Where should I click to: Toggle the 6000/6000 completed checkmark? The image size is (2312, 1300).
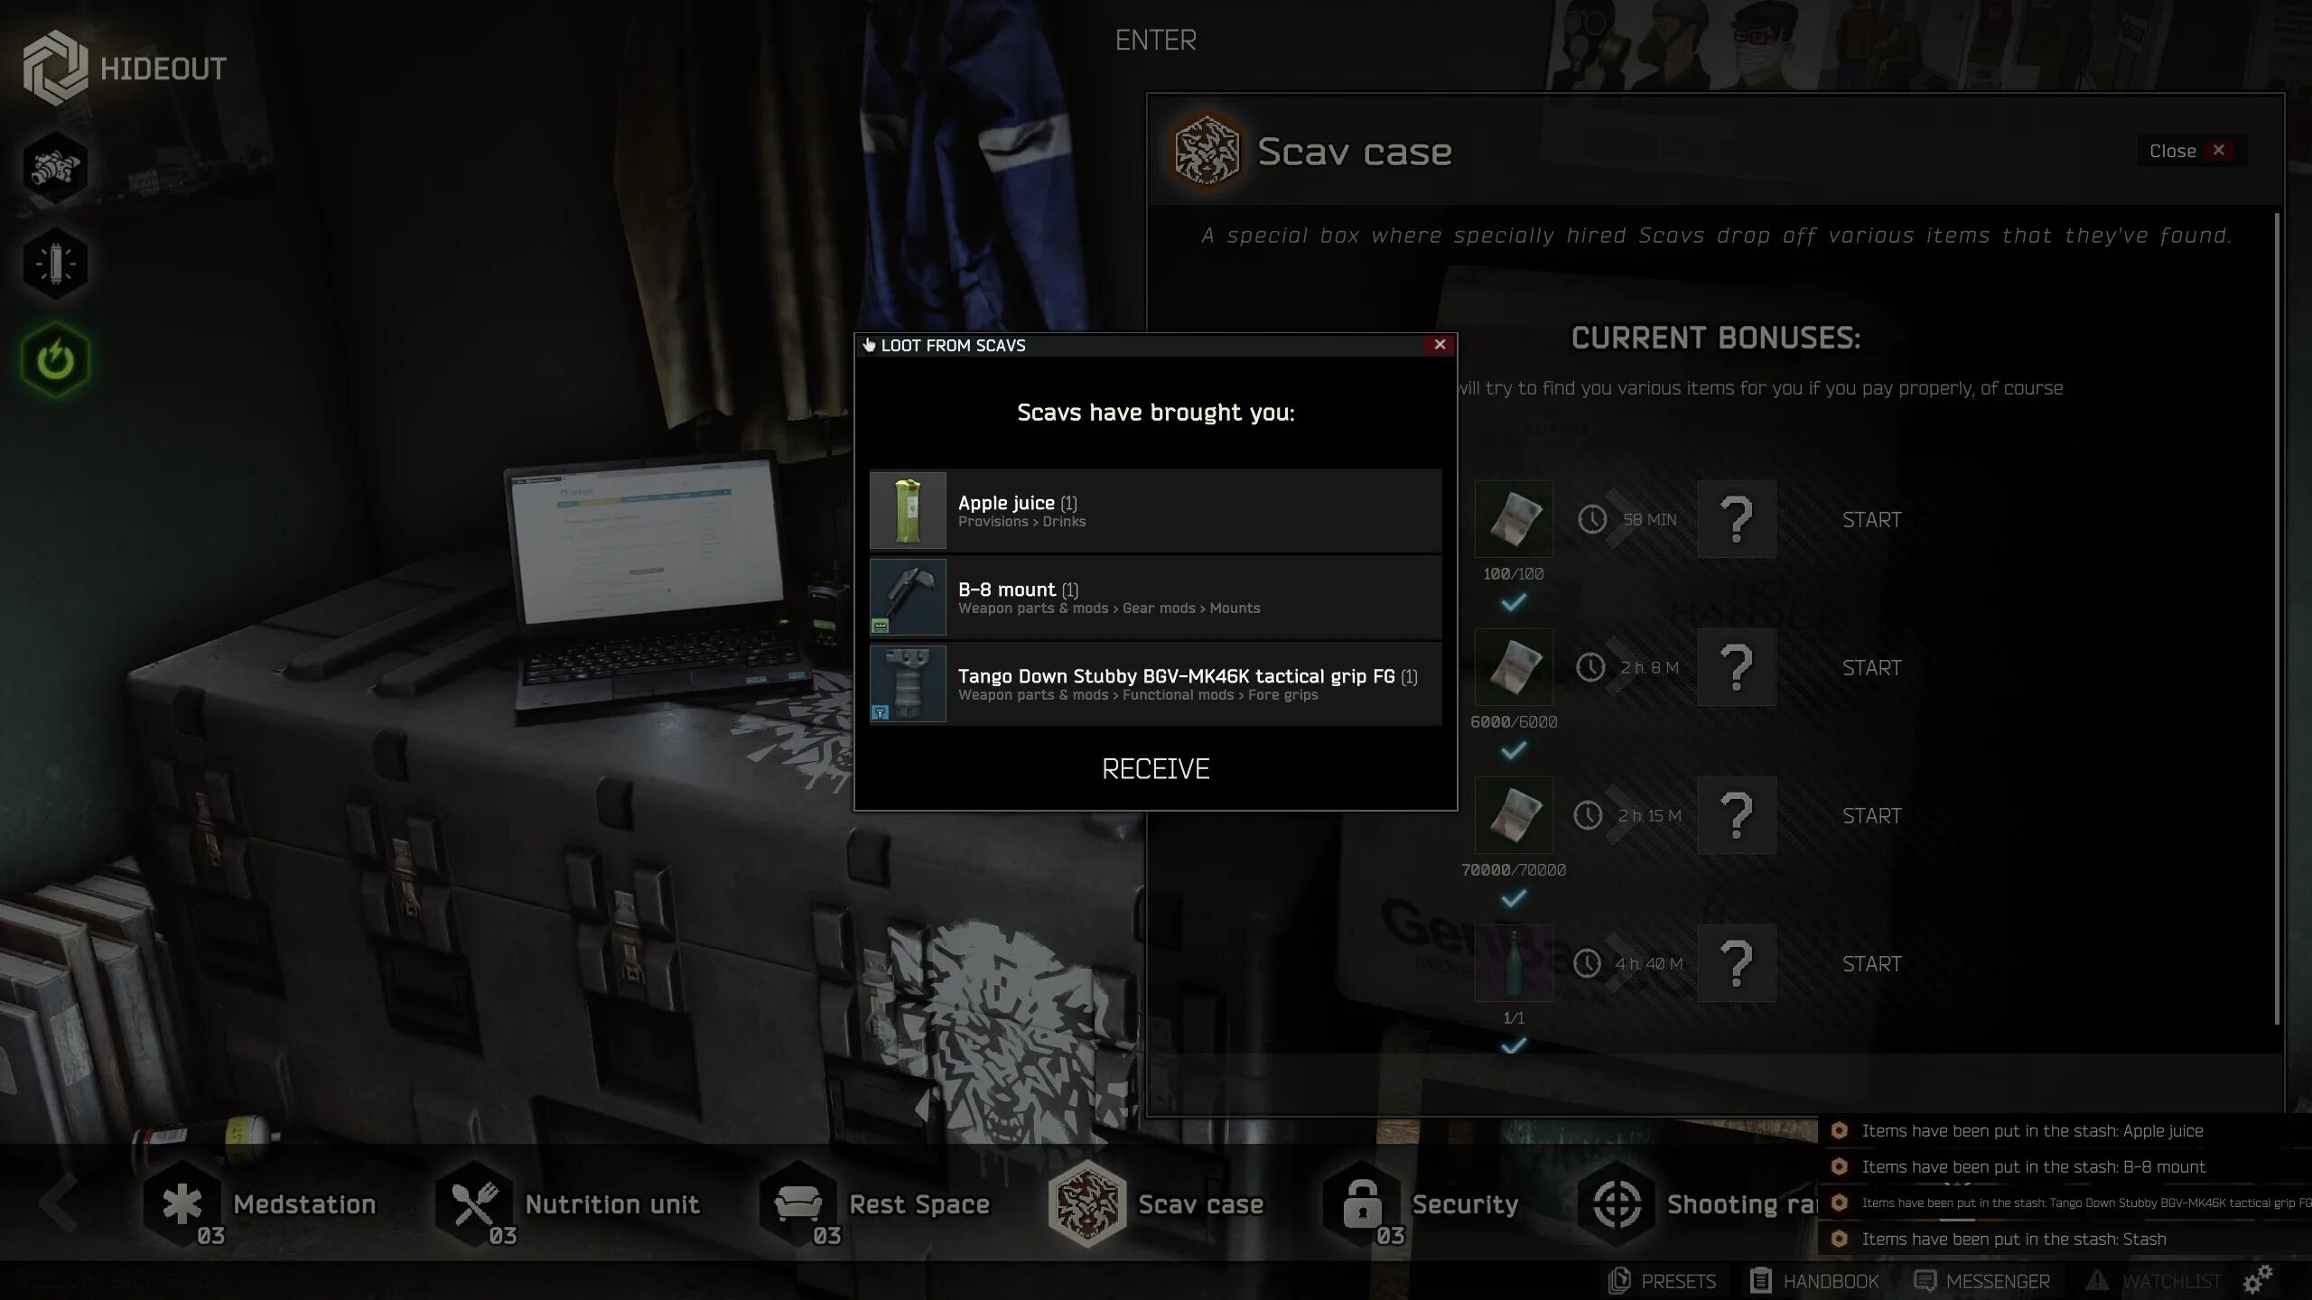tap(1512, 747)
